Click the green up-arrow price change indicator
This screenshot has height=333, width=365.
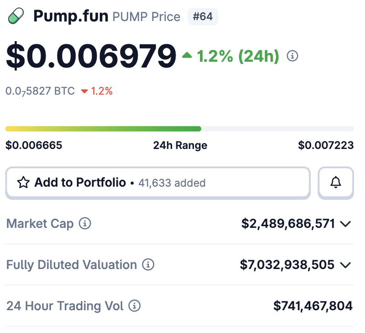[187, 56]
